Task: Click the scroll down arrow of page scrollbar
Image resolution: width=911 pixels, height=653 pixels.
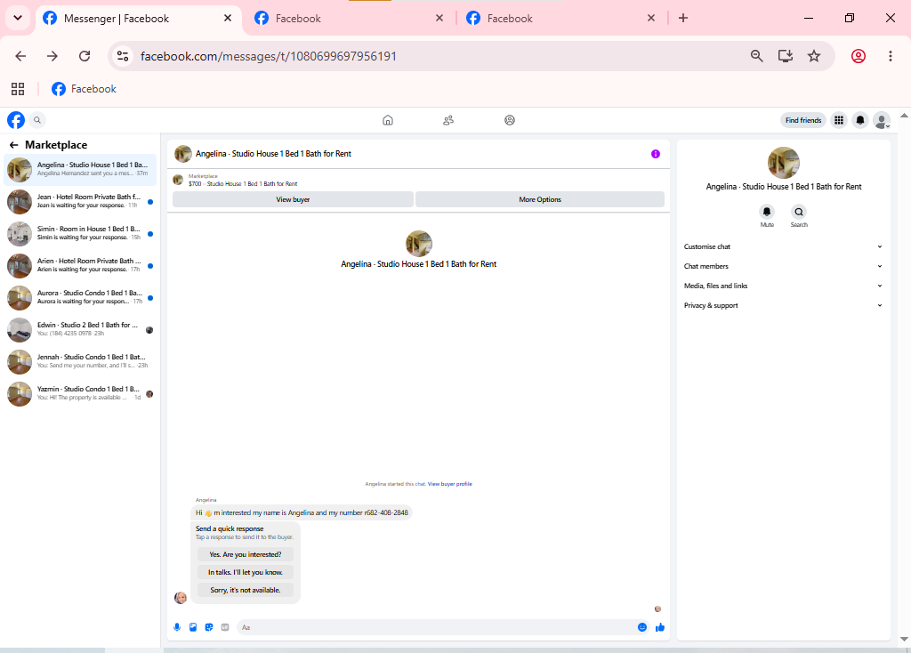Action: coord(904,639)
